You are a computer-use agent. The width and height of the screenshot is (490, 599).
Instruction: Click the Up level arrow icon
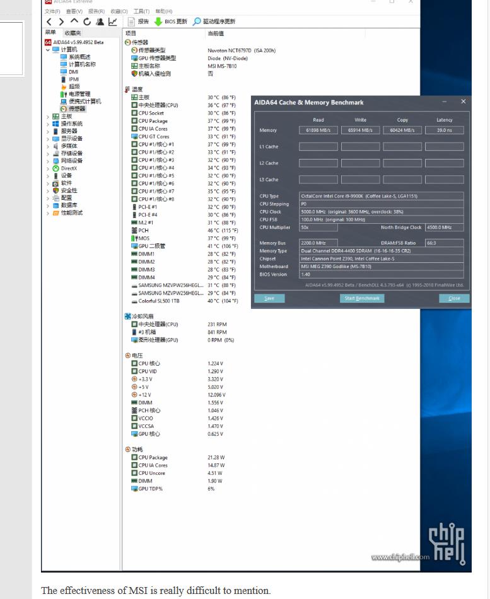(x=74, y=21)
